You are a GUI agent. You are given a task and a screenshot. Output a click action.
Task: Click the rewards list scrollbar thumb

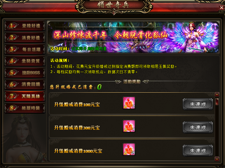(x=217, y=101)
